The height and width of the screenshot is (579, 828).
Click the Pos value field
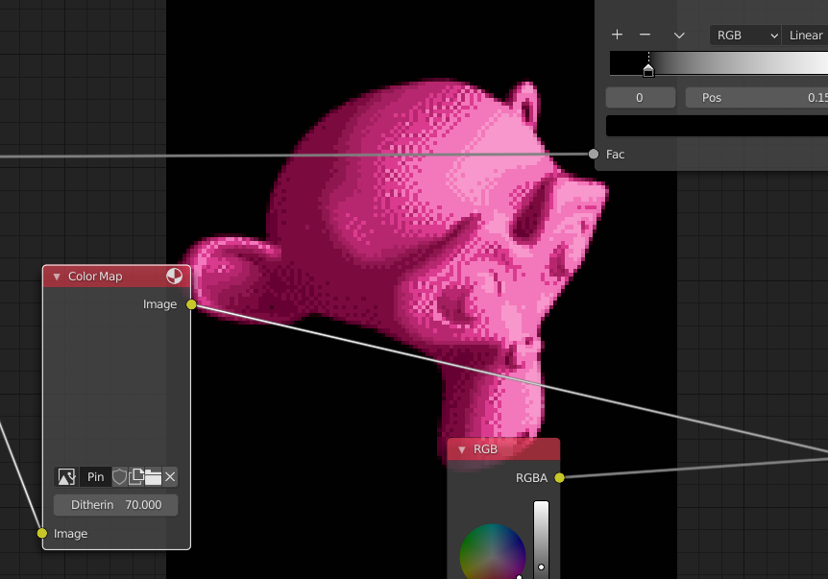757,98
